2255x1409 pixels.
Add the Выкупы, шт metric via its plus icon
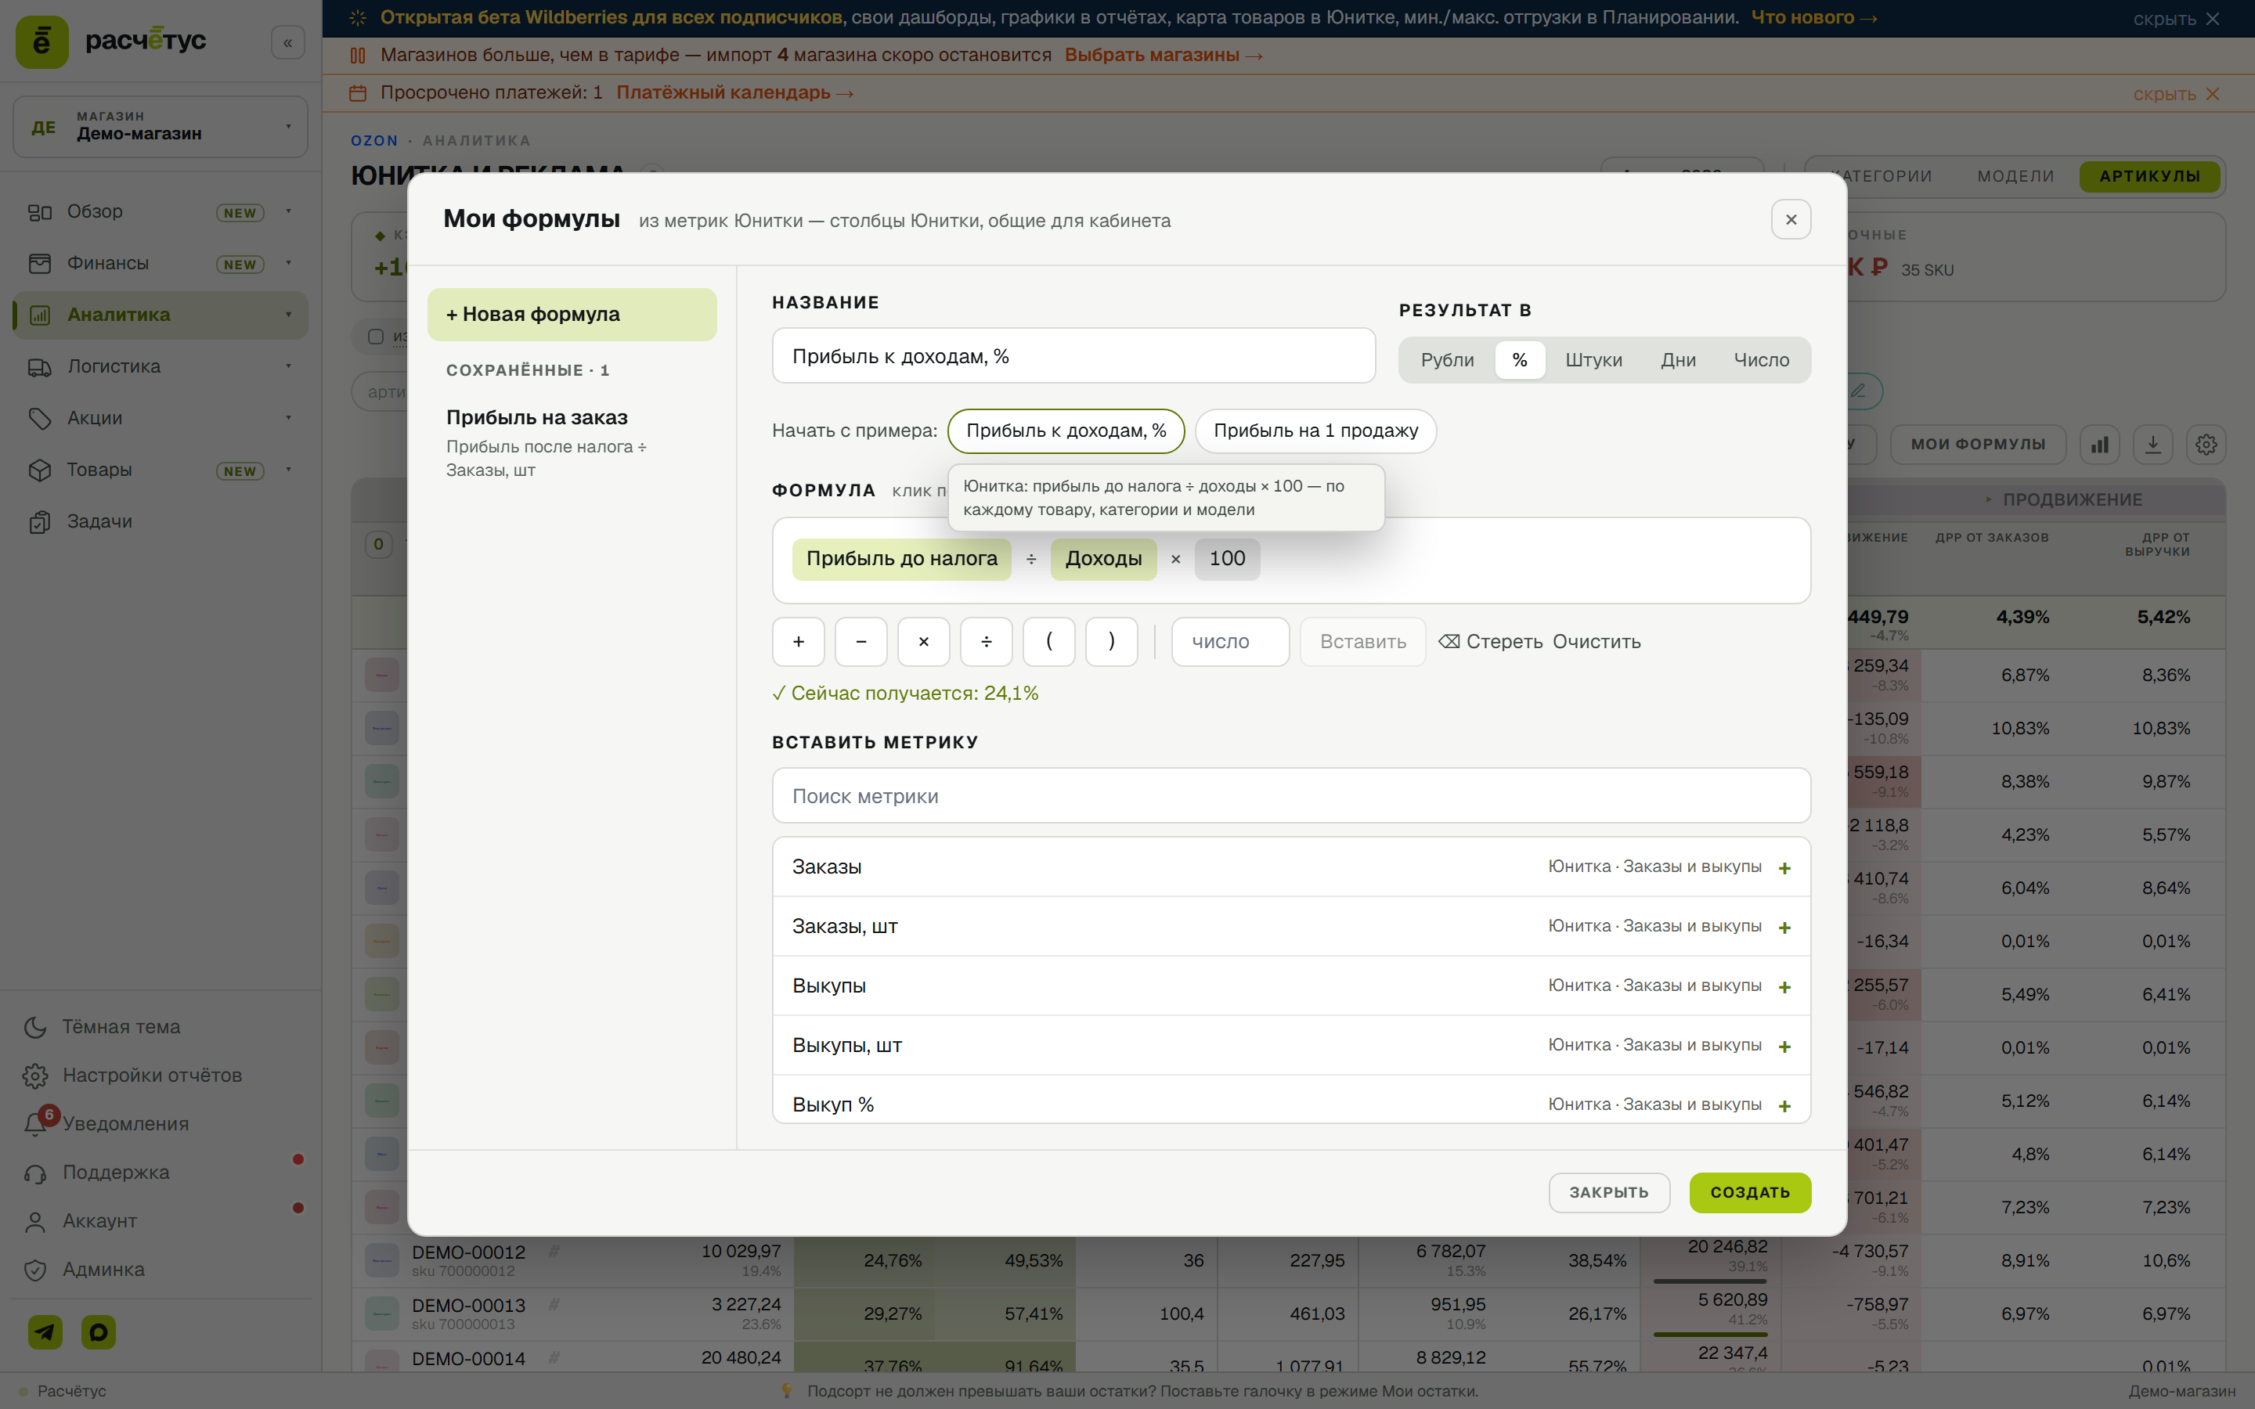[x=1784, y=1047]
